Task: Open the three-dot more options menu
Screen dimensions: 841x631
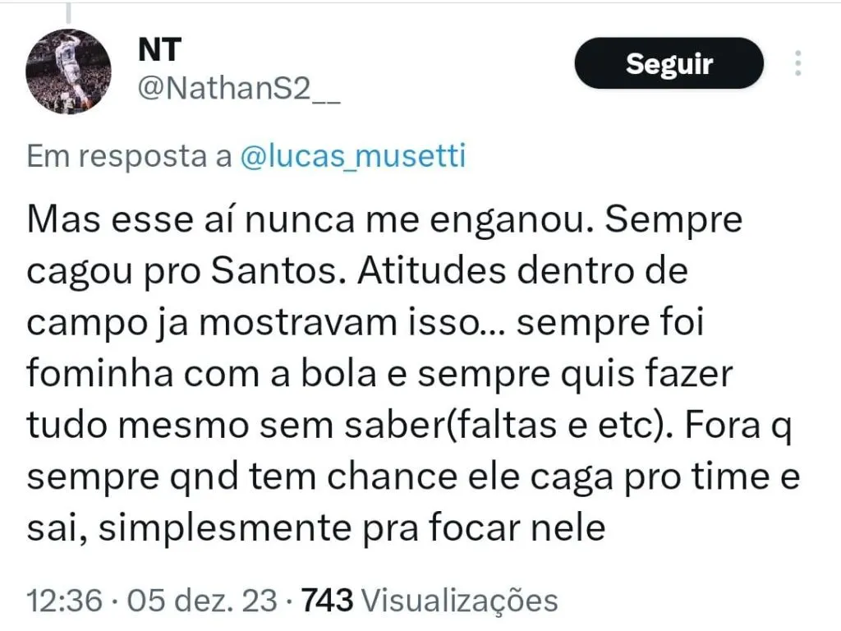Action: (797, 63)
